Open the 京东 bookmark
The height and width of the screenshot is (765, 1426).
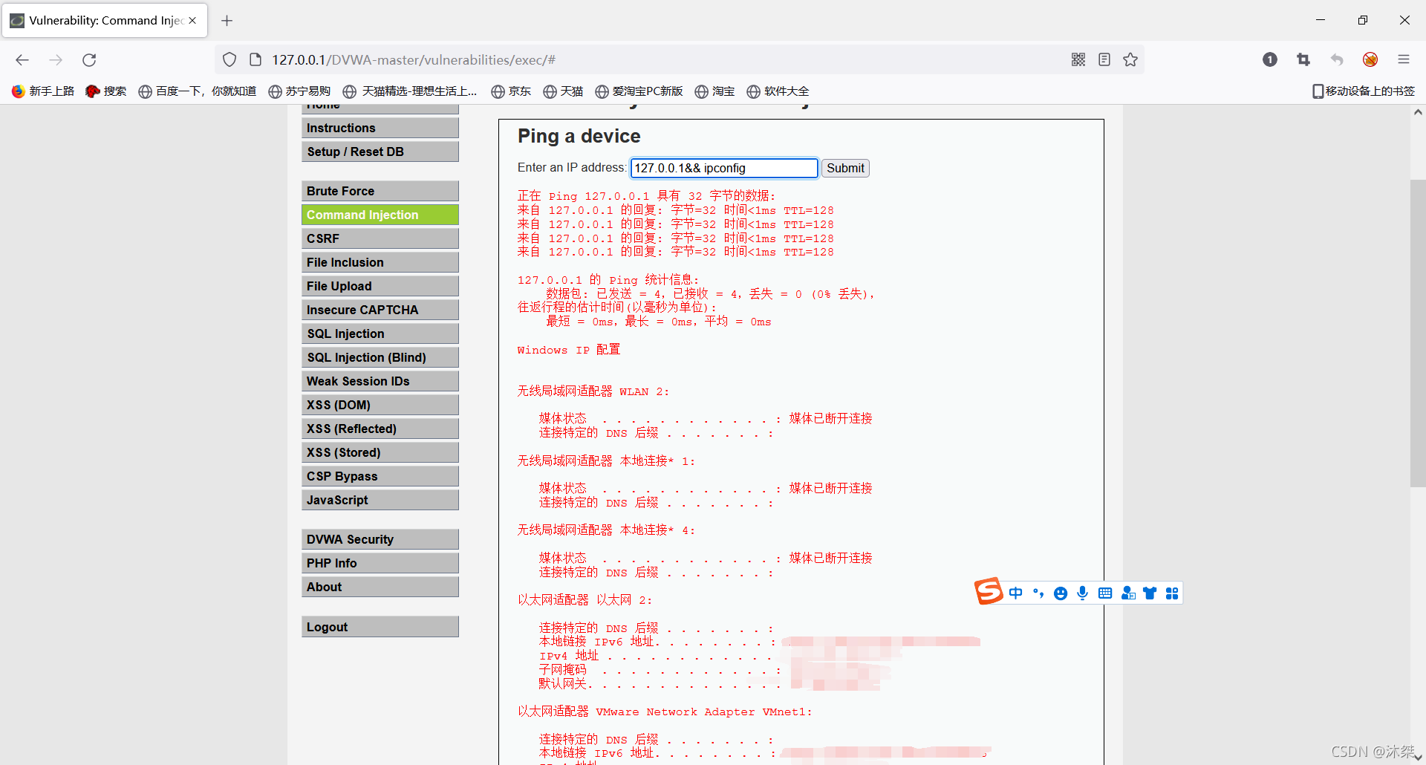click(511, 91)
